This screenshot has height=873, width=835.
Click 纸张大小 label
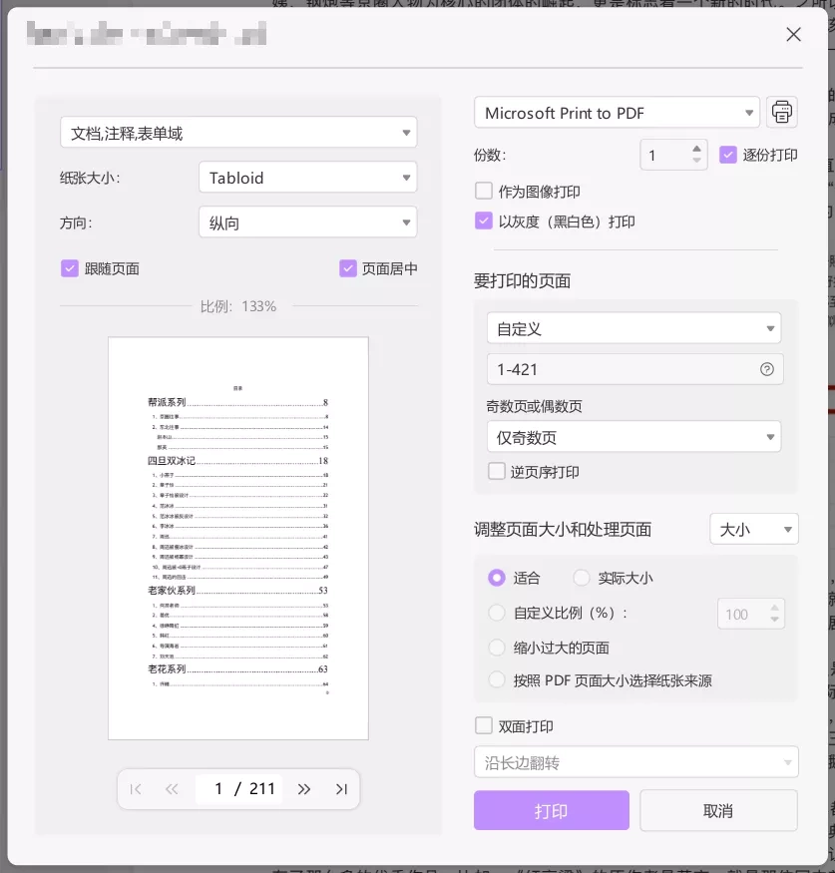pos(90,179)
